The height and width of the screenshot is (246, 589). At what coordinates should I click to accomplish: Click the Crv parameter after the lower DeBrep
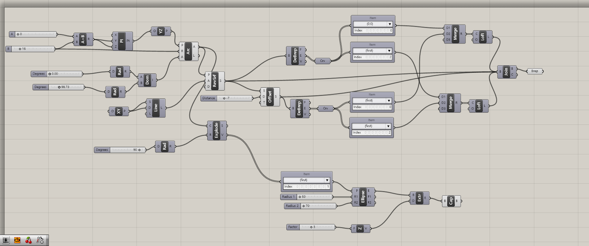(325, 108)
